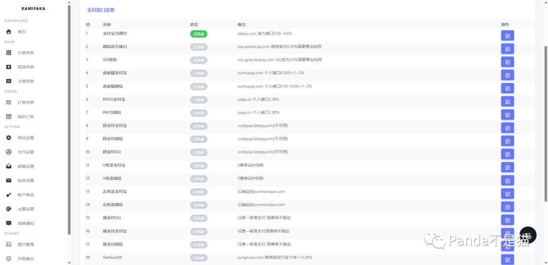Open 卡密列表 card key list icon
Viewport: 548px width, 265px height.
9,82
